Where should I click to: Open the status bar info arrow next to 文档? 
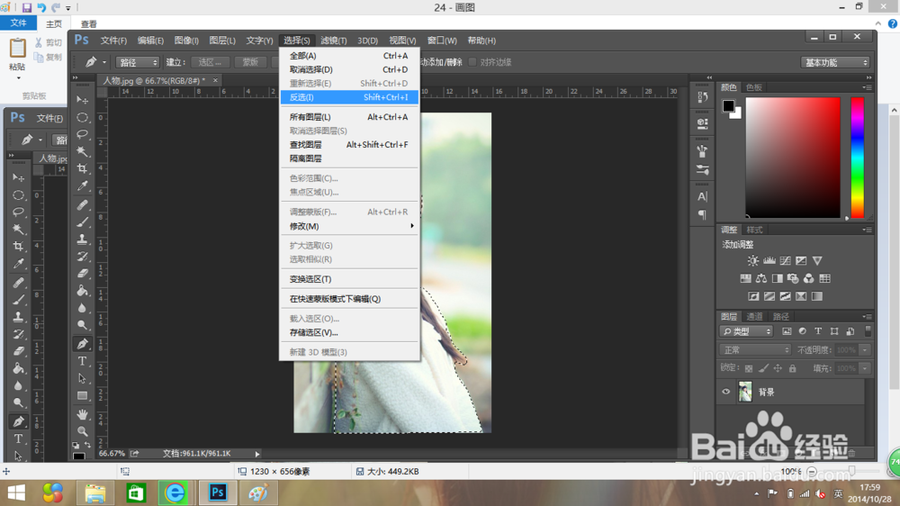coord(257,454)
